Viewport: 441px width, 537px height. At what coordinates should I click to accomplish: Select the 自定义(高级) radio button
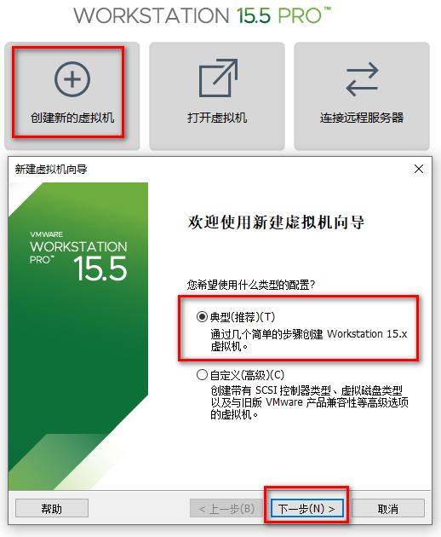202,375
